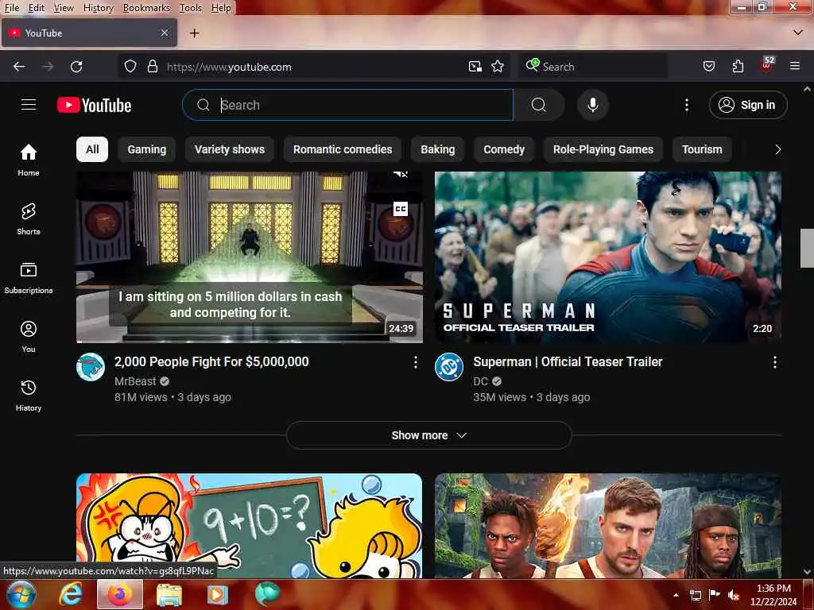Open Firefox tracking protection shield

pos(130,67)
